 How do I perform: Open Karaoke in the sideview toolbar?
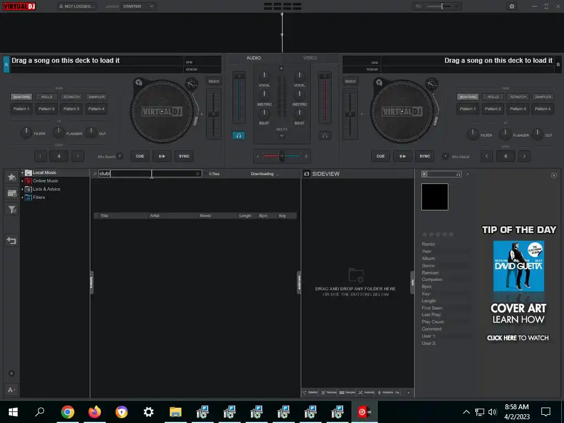click(x=385, y=392)
